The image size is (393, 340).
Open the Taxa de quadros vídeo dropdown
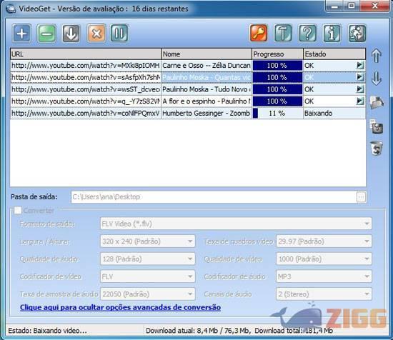coord(324,241)
